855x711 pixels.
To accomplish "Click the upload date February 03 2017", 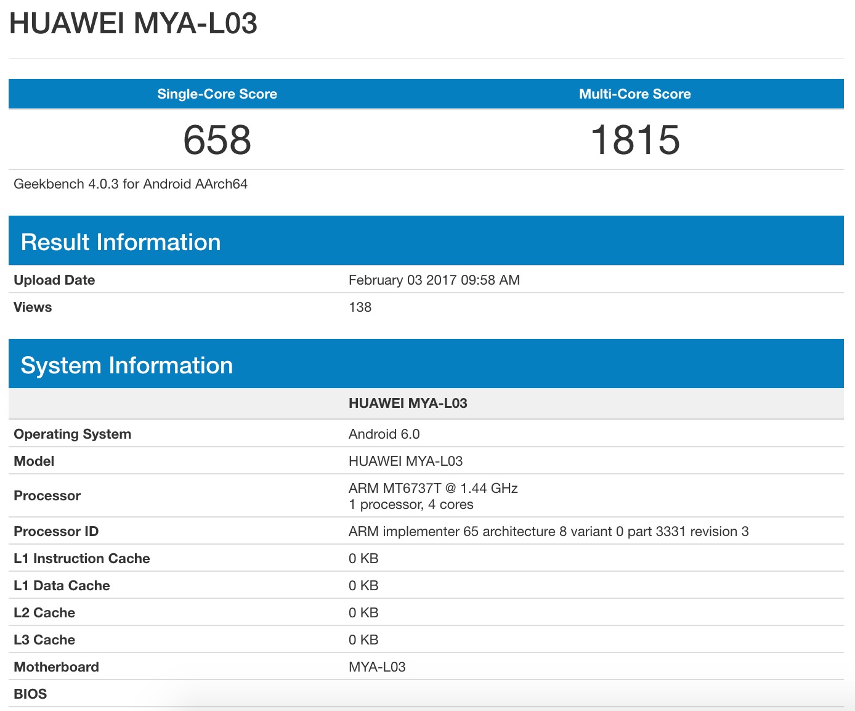I will click(434, 280).
